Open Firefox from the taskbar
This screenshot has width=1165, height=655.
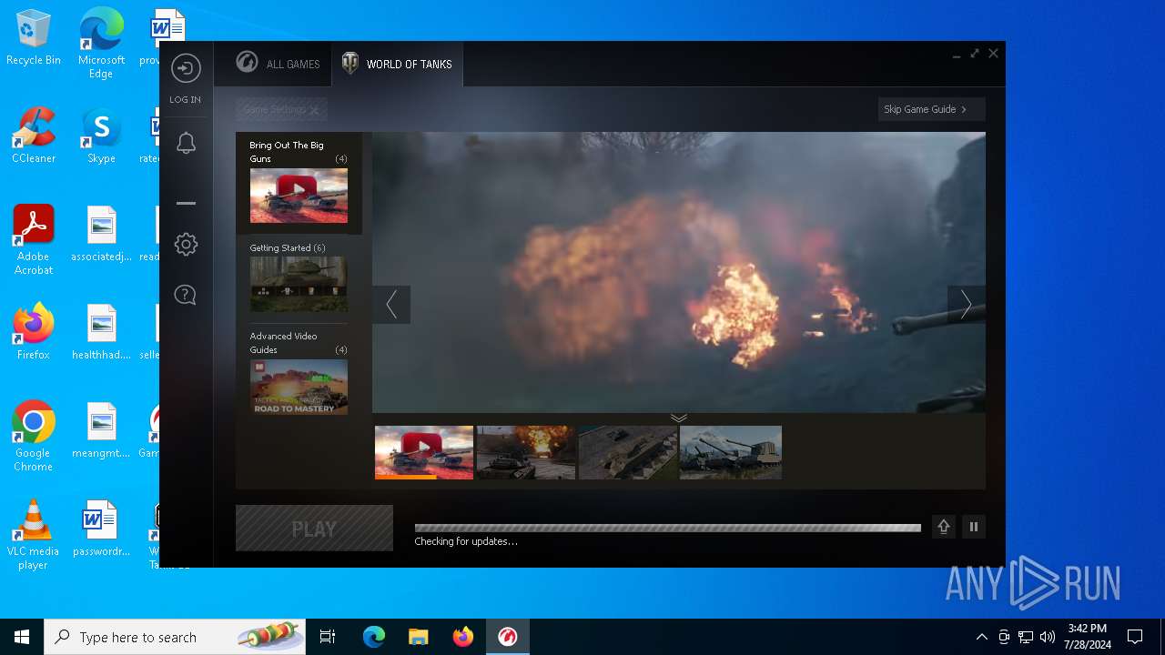click(x=462, y=637)
